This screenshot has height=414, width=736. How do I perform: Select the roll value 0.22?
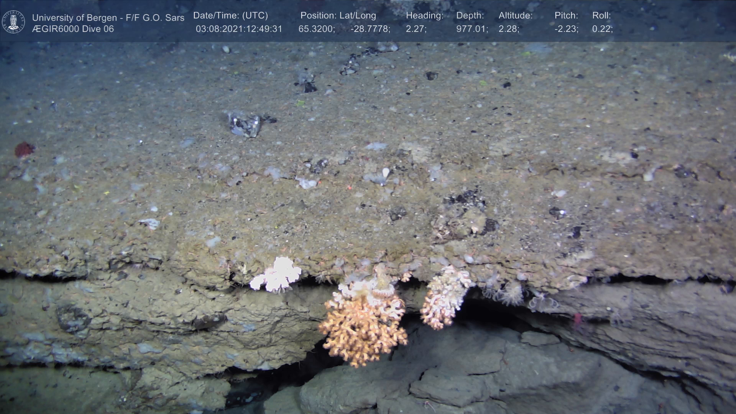point(602,29)
